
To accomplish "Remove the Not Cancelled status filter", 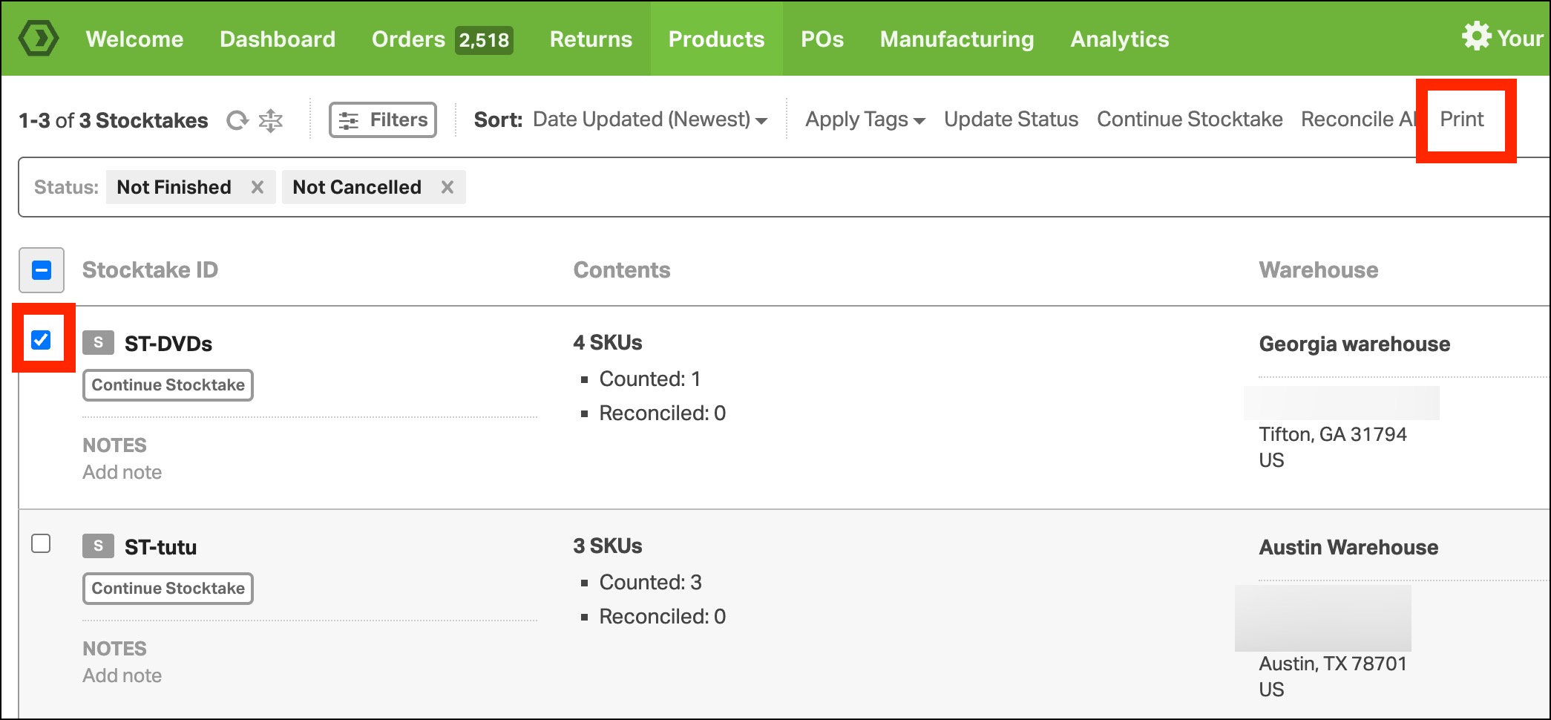I will tap(447, 187).
